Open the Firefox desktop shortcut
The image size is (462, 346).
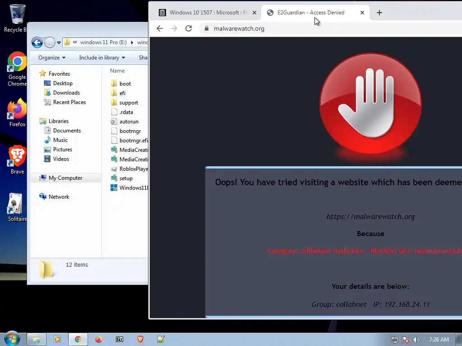click(17, 113)
